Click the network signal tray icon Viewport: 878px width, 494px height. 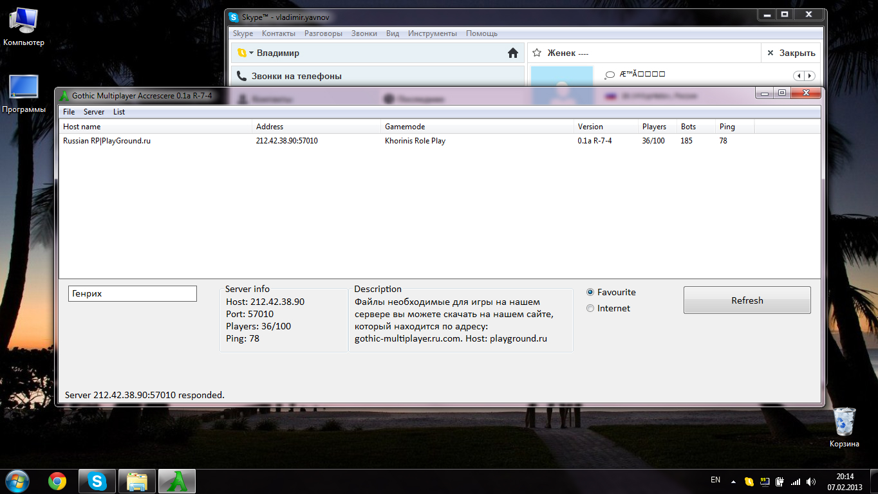(x=795, y=481)
